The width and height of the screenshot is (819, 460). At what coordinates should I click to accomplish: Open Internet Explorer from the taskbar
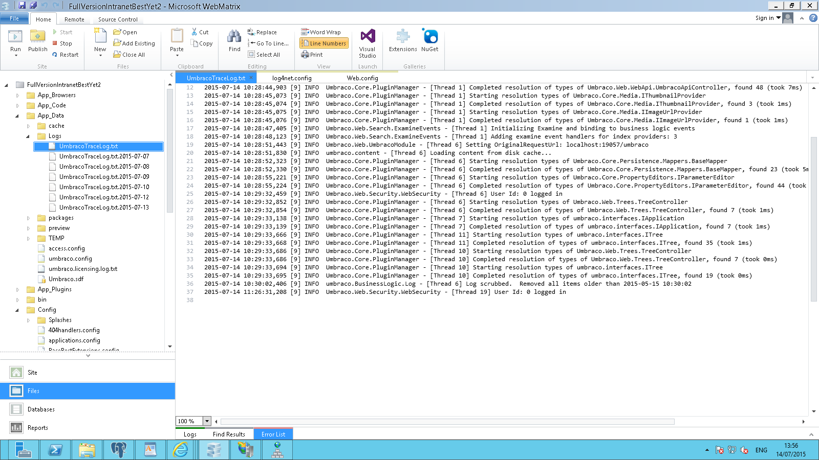181,450
